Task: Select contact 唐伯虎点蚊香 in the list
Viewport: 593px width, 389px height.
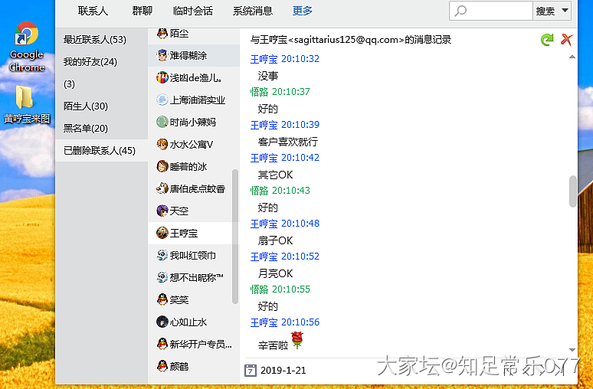Action: (196, 188)
